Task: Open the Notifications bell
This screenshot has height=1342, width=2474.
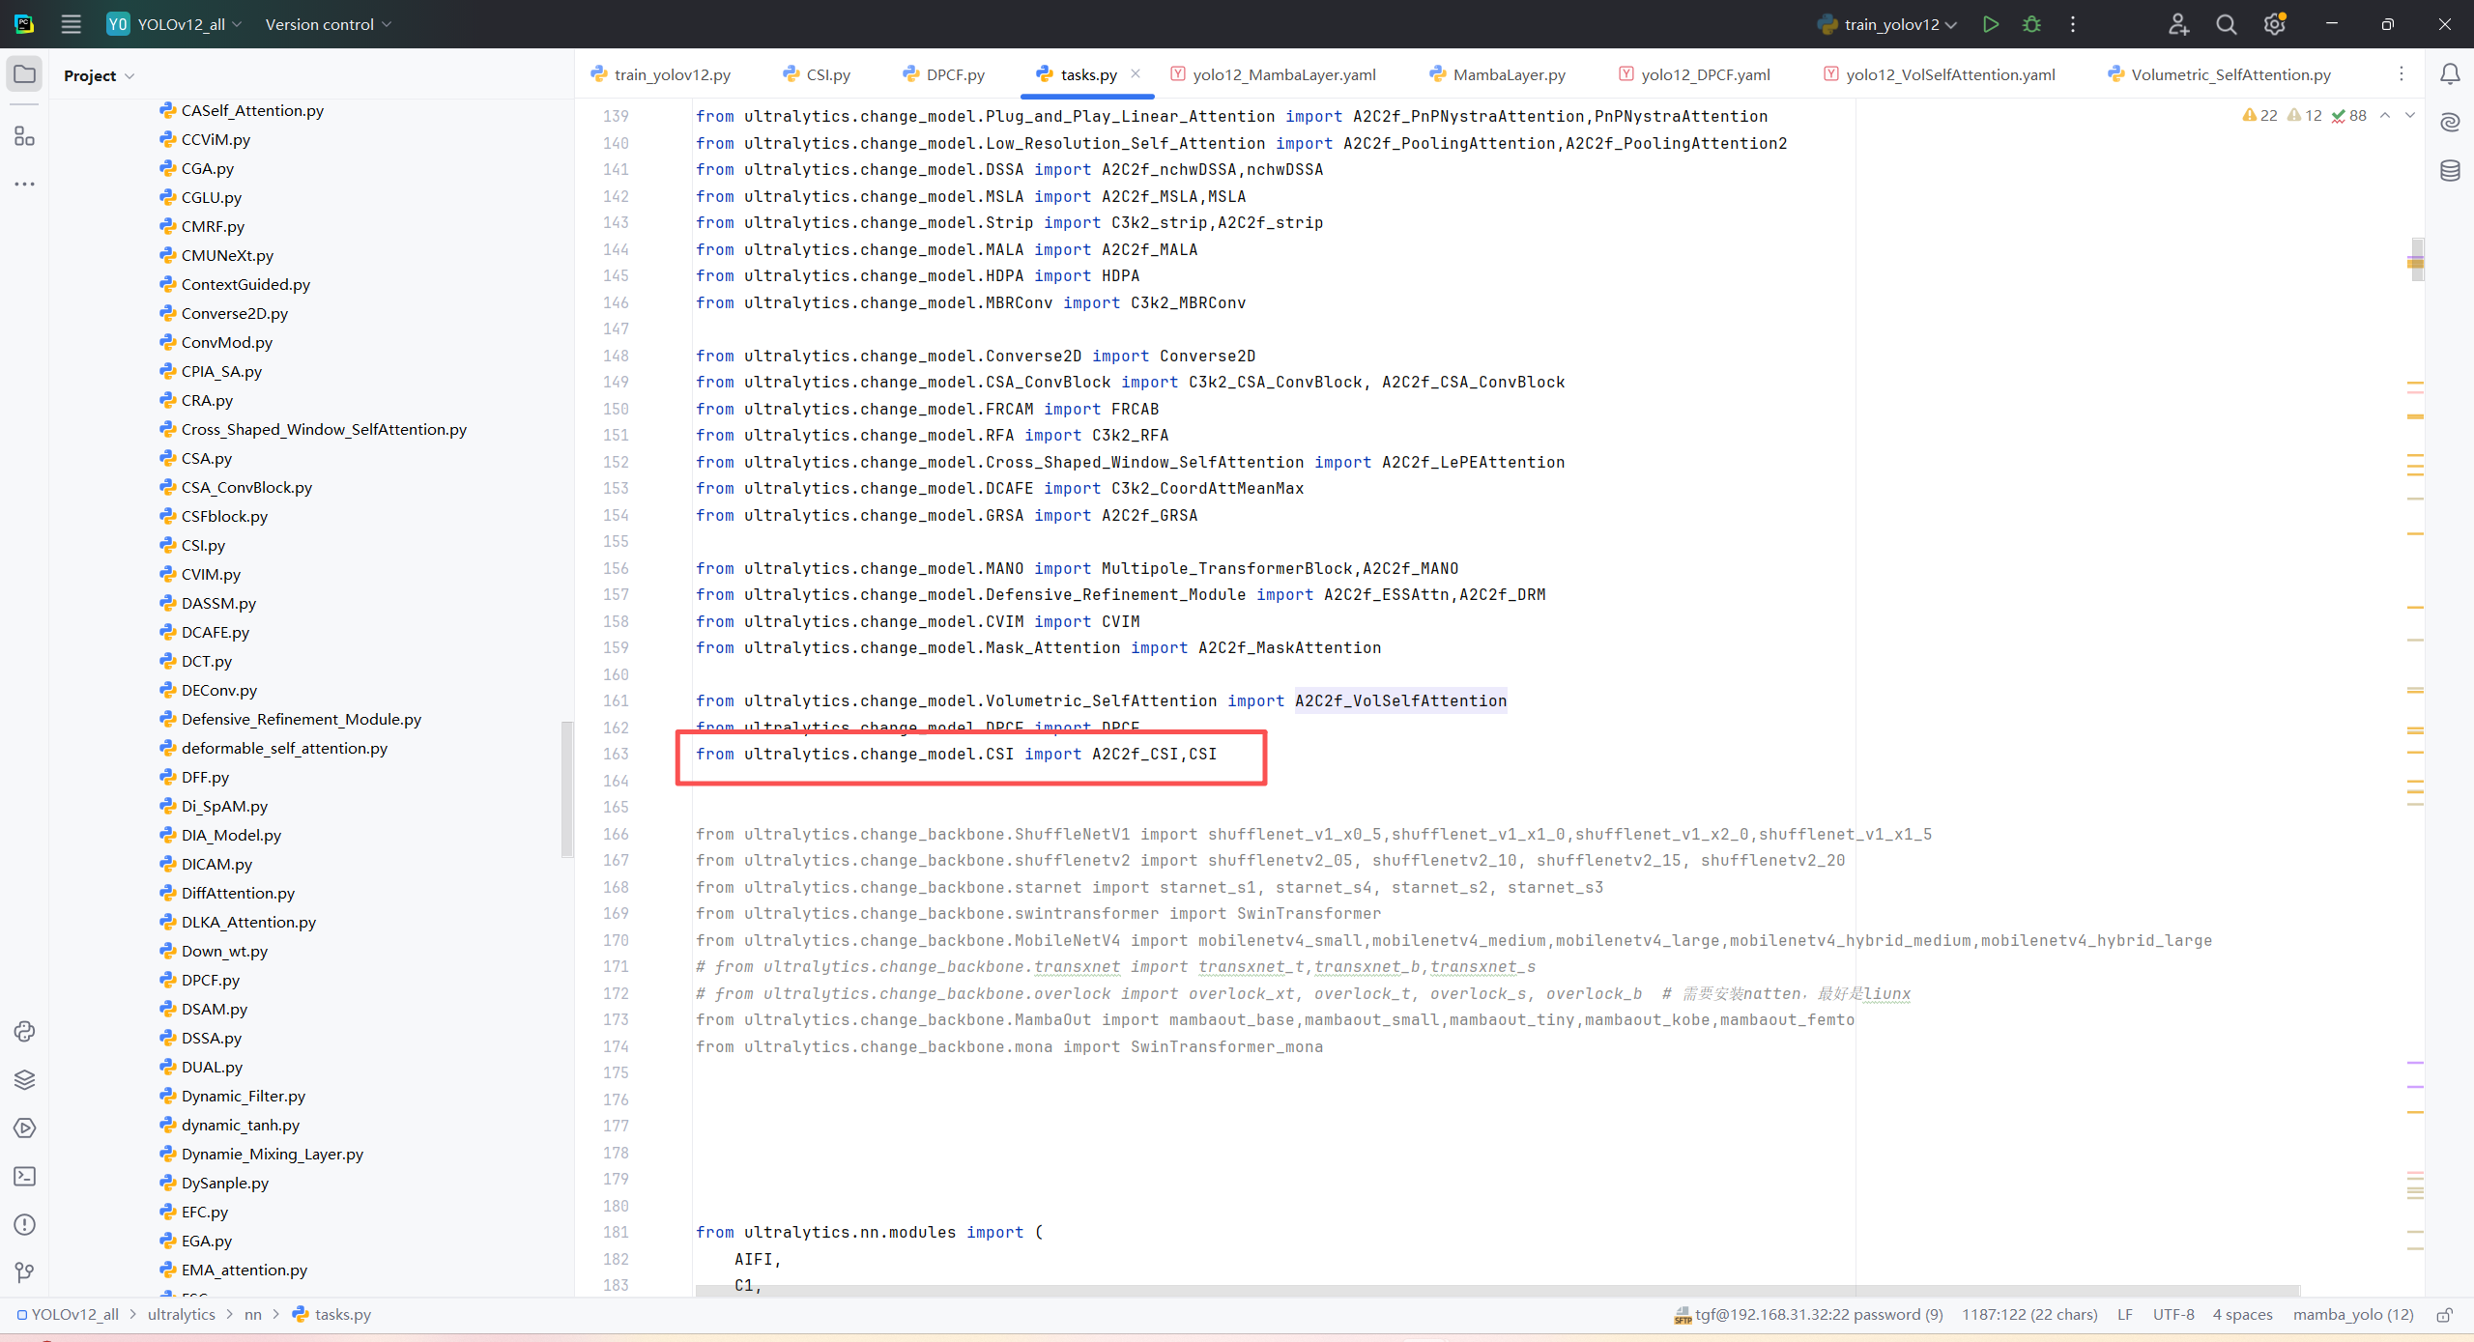Action: click(2450, 74)
